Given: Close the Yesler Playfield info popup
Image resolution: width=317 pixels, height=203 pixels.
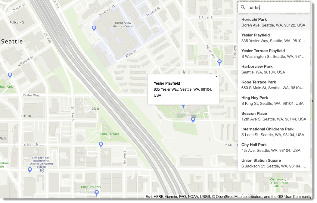Looking at the screenshot, I should point(216,77).
